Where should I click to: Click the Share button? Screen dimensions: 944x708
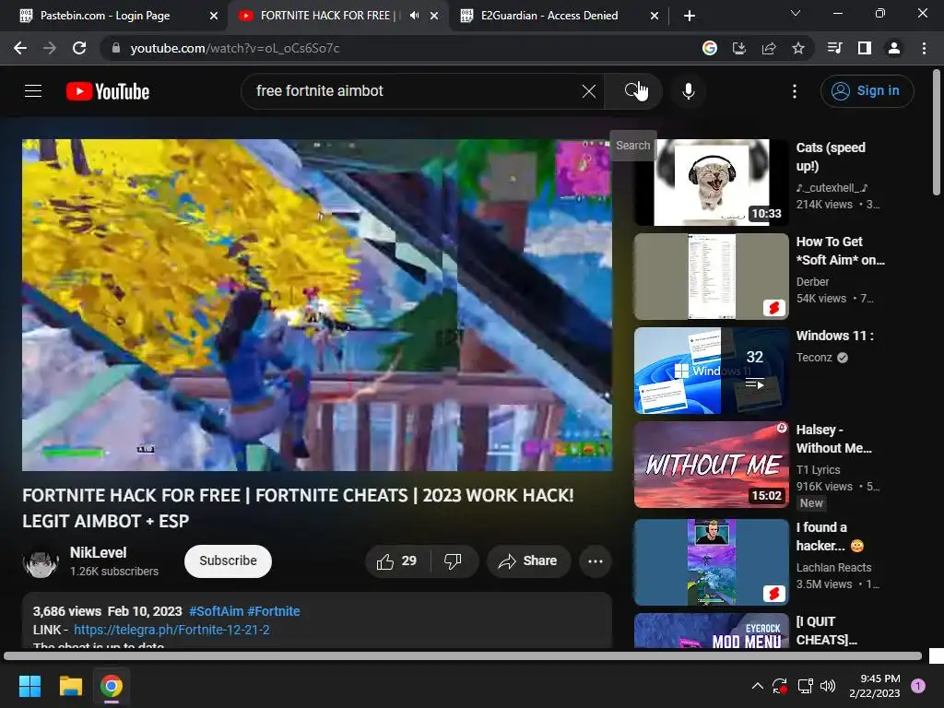click(x=528, y=561)
